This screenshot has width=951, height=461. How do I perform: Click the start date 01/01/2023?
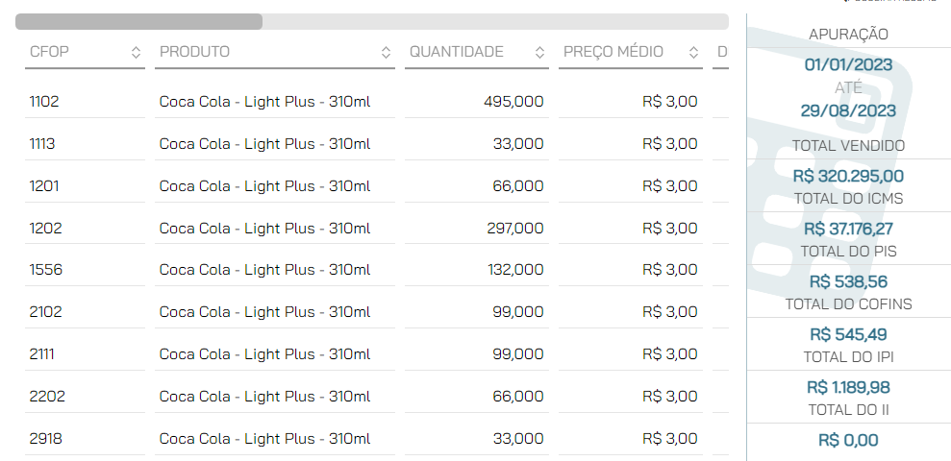(x=848, y=64)
